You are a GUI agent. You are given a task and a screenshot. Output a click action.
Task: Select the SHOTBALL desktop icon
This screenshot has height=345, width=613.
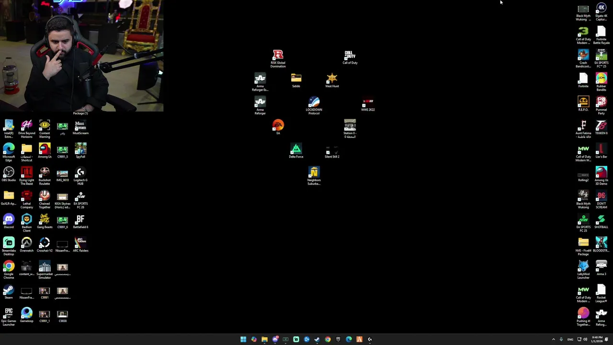602,221
